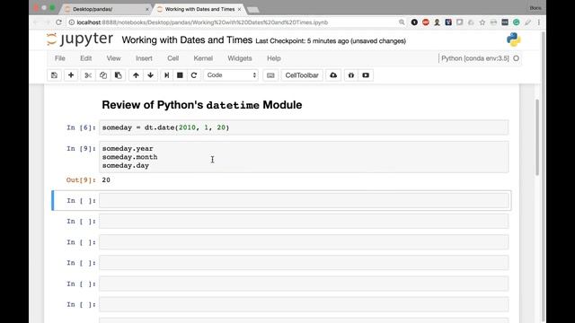Run cell and select below icon
Viewport: 575px width, 323px height.
(166, 75)
